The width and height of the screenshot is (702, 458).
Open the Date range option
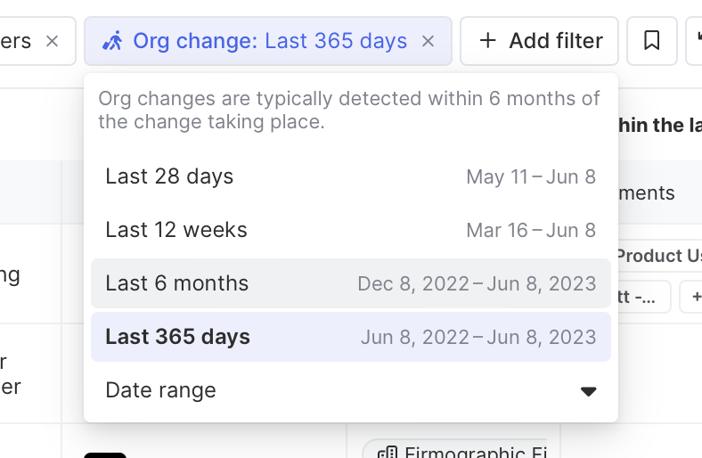tap(160, 390)
